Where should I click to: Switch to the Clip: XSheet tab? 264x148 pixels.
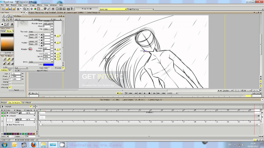click(x=26, y=103)
